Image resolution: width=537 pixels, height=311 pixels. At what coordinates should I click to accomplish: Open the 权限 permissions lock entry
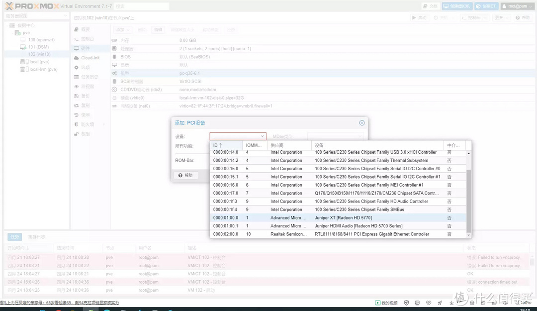(82, 134)
